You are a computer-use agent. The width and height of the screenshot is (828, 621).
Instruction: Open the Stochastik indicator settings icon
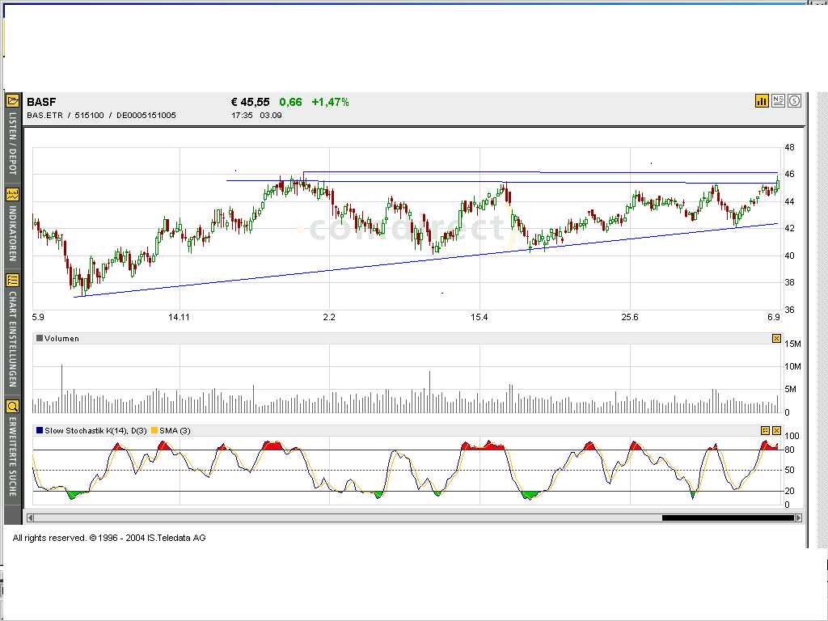pyautogui.click(x=765, y=430)
